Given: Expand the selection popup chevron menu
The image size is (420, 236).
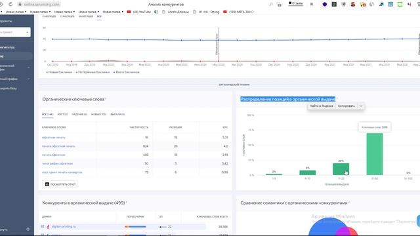Looking at the screenshot, I should coord(361,106).
